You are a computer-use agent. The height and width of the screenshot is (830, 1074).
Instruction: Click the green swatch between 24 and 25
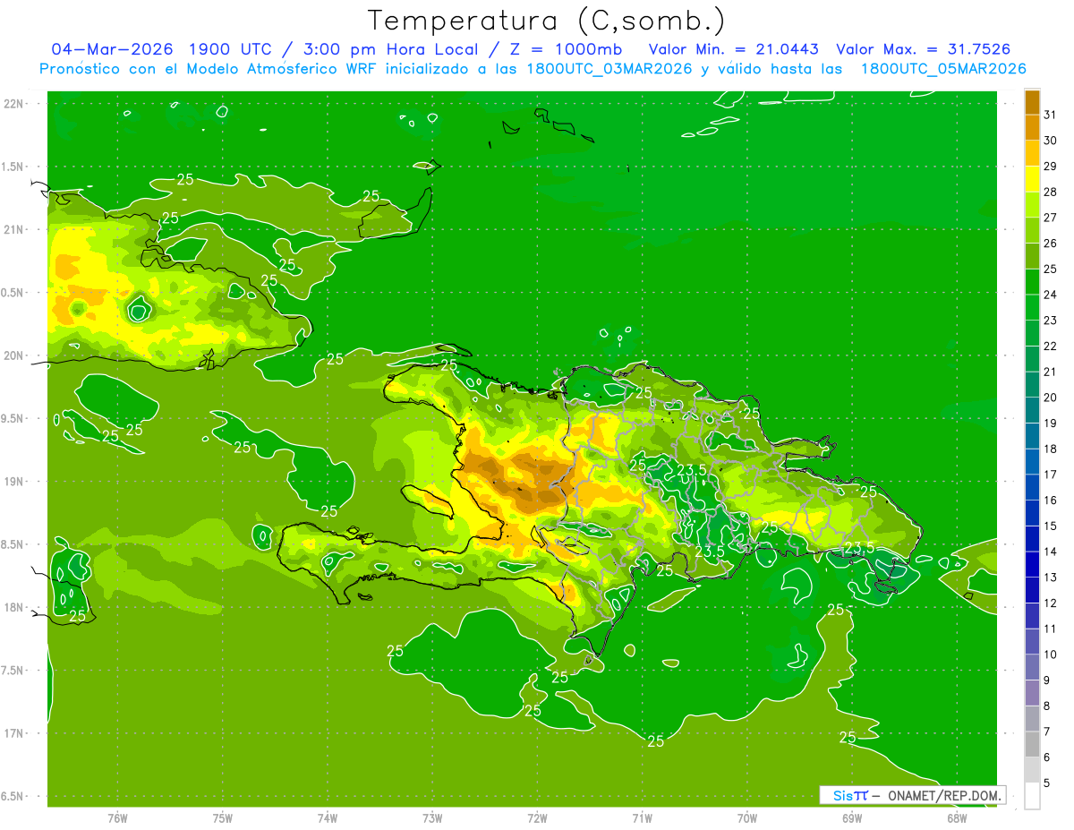pos(1032,282)
